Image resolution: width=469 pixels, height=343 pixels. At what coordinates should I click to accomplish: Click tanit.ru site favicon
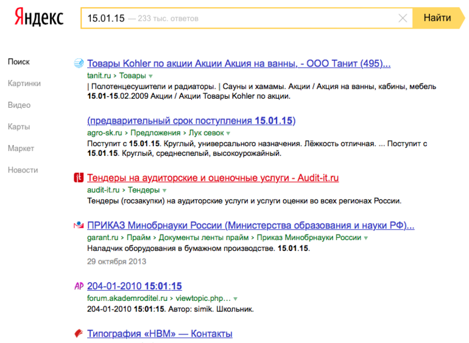tap(79, 63)
